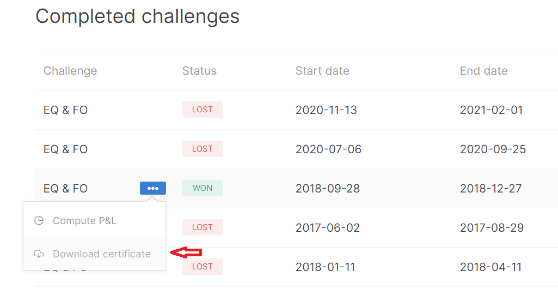Select the EQ & FO row starting 2020-07-06

[297, 149]
